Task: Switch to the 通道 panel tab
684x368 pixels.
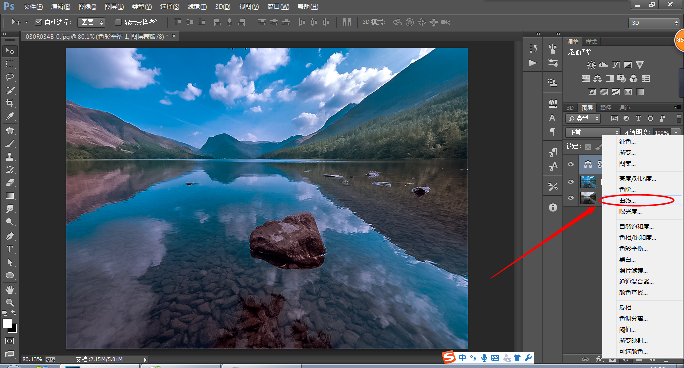Action: [625, 108]
